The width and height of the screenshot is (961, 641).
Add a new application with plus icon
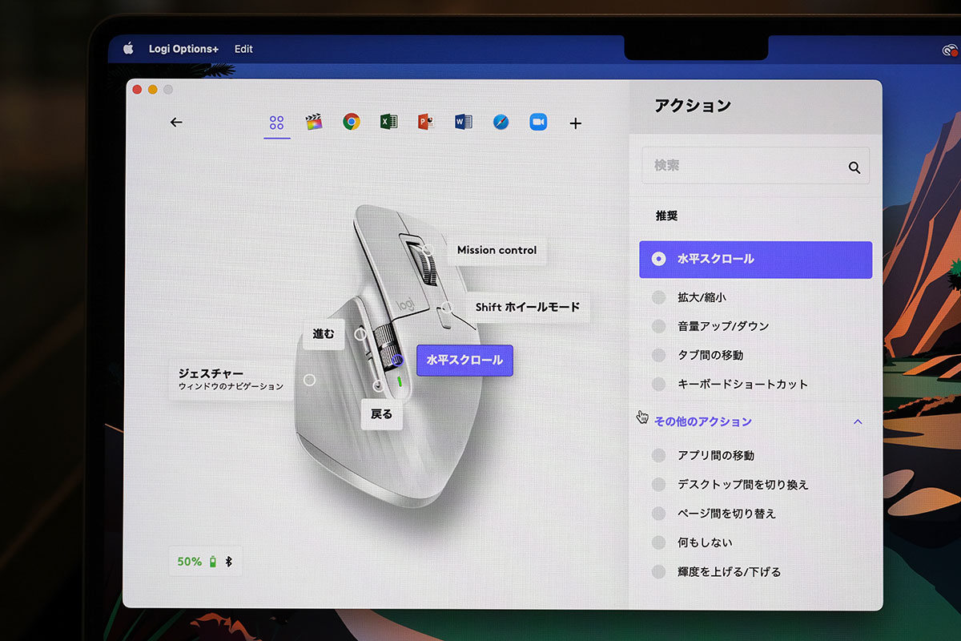(x=575, y=123)
